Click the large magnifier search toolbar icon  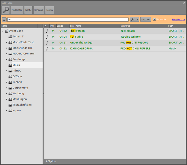point(6,10)
